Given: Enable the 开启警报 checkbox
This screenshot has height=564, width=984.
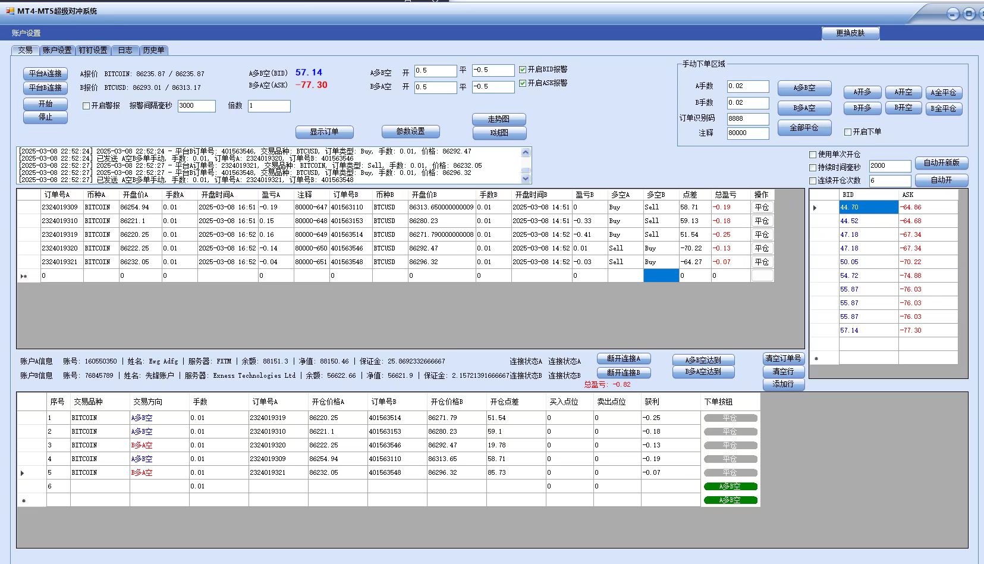Looking at the screenshot, I should click(x=86, y=106).
